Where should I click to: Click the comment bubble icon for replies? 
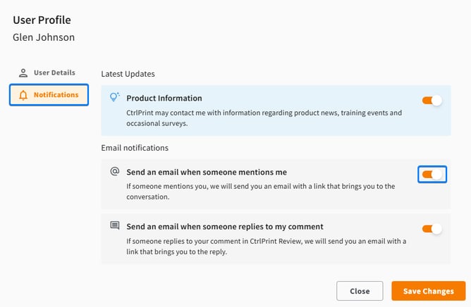click(114, 226)
